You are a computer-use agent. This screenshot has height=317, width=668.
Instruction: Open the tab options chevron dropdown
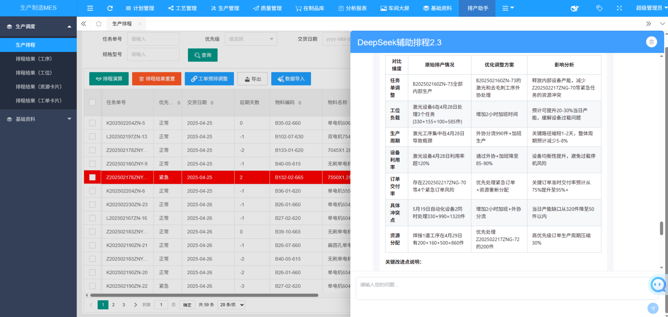662,24
